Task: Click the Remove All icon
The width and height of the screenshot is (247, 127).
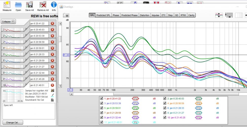Action: click(x=43, y=5)
